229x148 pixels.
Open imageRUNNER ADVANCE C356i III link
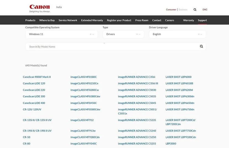138,83
